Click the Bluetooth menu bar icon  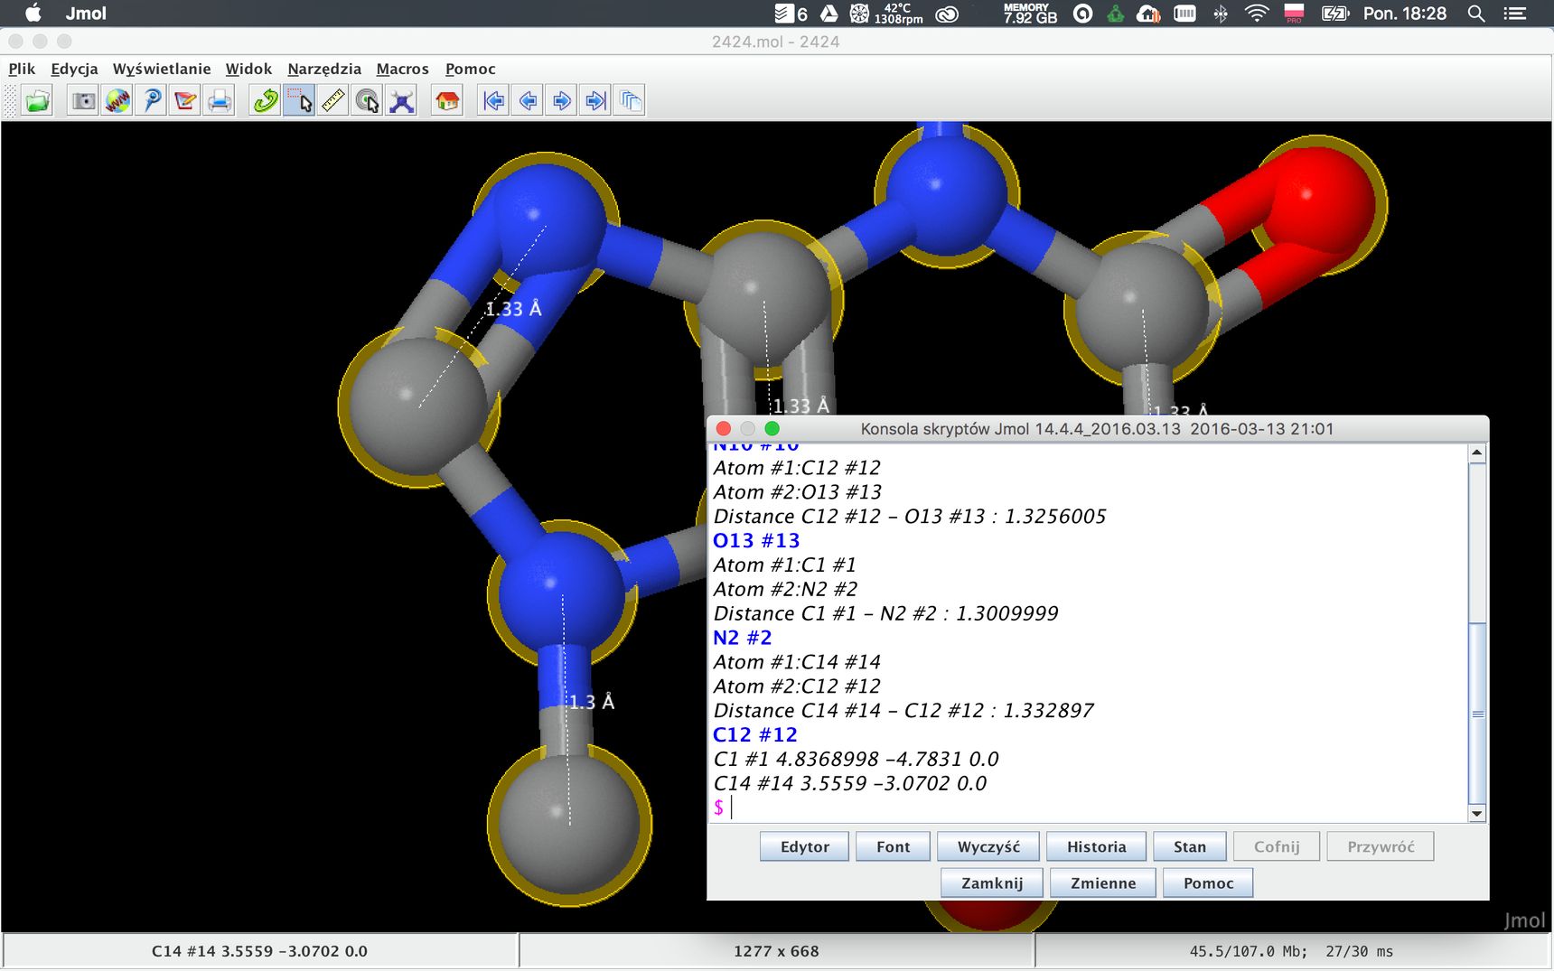pyautogui.click(x=1221, y=14)
